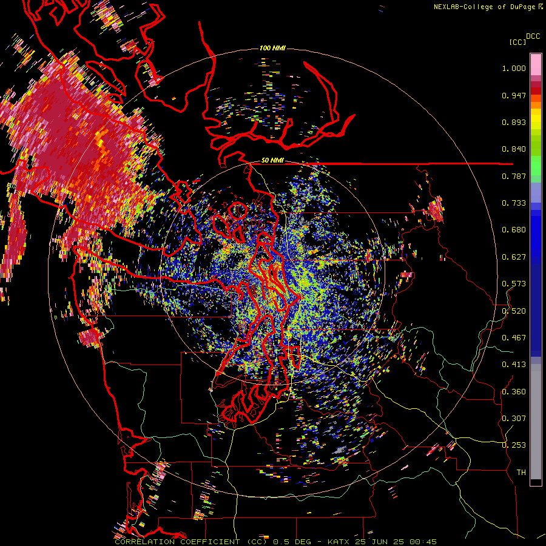This screenshot has height=546, width=546.
Task: Click the 0.947 color scale value
Action: click(514, 95)
